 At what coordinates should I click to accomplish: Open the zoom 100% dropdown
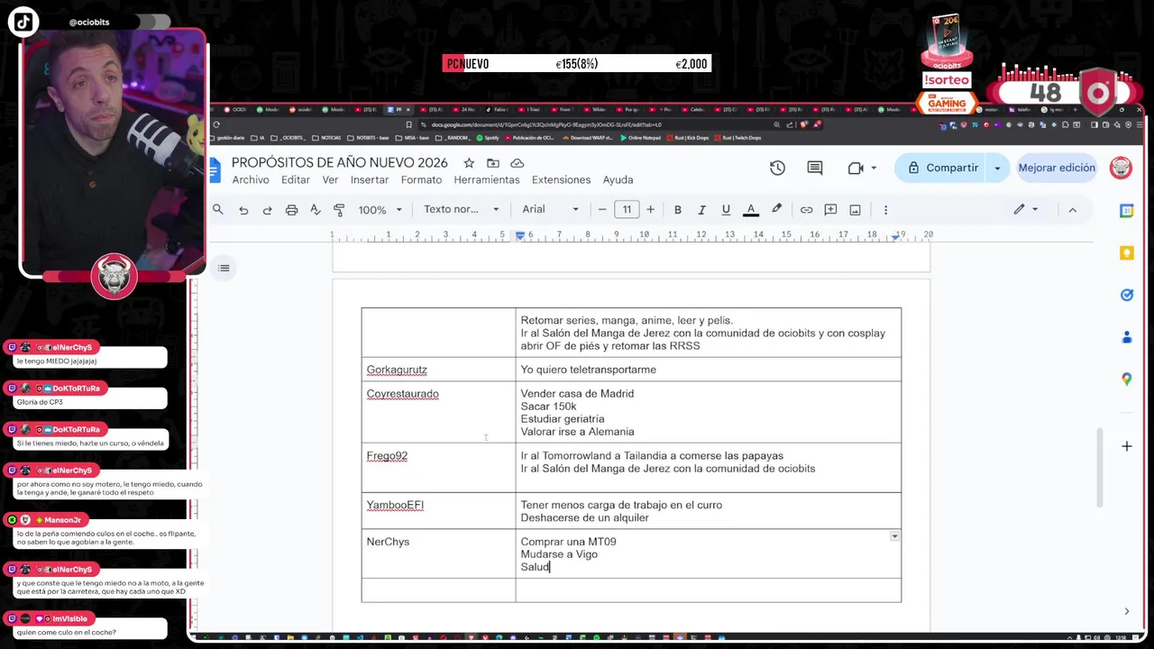point(380,210)
